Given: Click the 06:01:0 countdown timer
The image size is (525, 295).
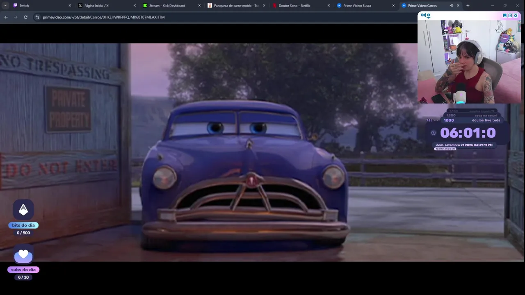Looking at the screenshot, I should [468, 133].
